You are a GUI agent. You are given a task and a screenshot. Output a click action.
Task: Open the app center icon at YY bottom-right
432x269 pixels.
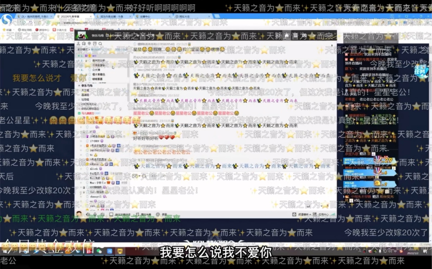(315, 214)
